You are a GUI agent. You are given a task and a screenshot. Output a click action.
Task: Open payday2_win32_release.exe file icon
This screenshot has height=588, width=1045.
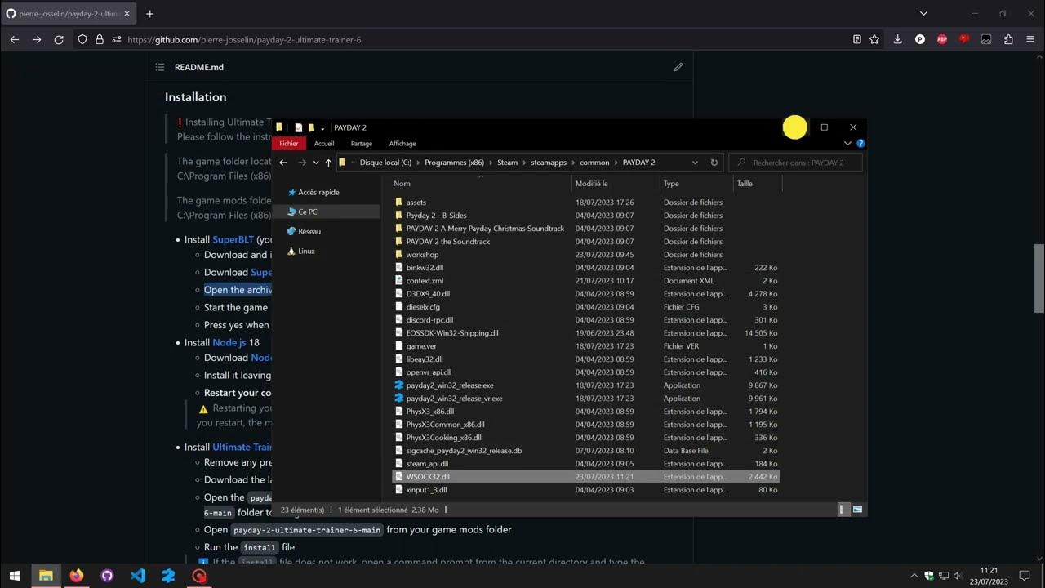[399, 385]
